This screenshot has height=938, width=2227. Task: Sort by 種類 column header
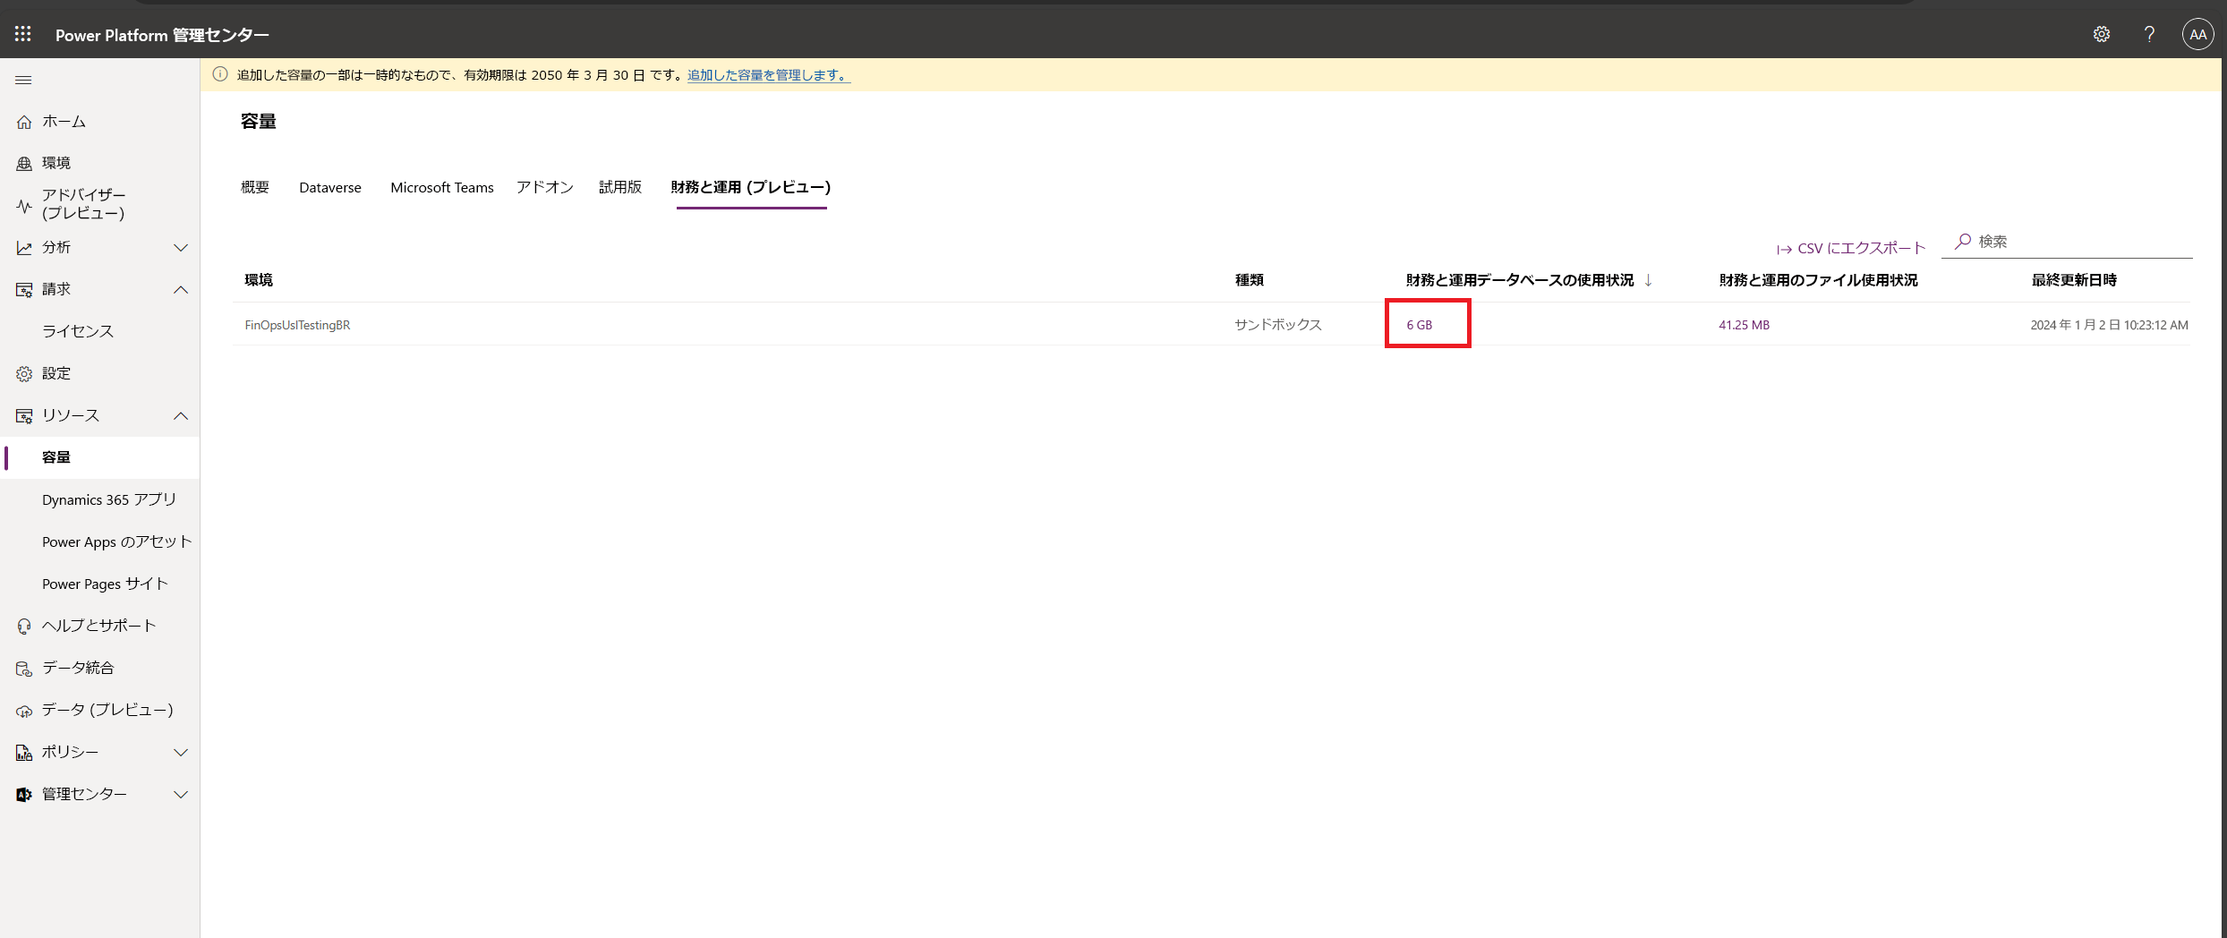point(1250,280)
